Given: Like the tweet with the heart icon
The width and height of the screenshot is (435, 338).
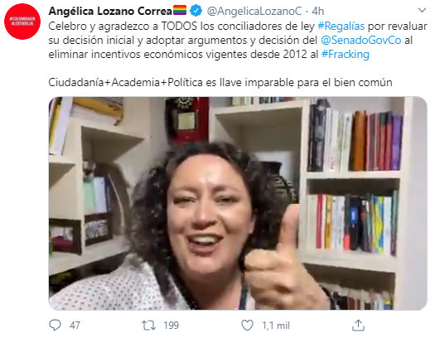Looking at the screenshot, I should point(247,326).
